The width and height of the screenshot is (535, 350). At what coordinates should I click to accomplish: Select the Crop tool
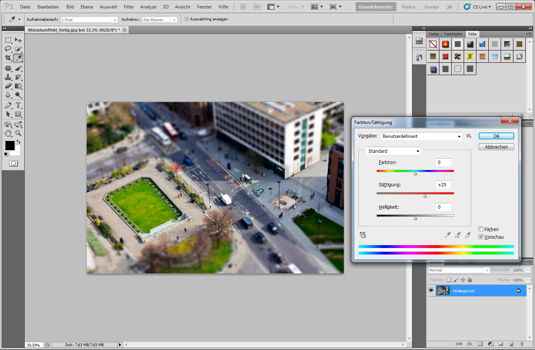point(8,58)
